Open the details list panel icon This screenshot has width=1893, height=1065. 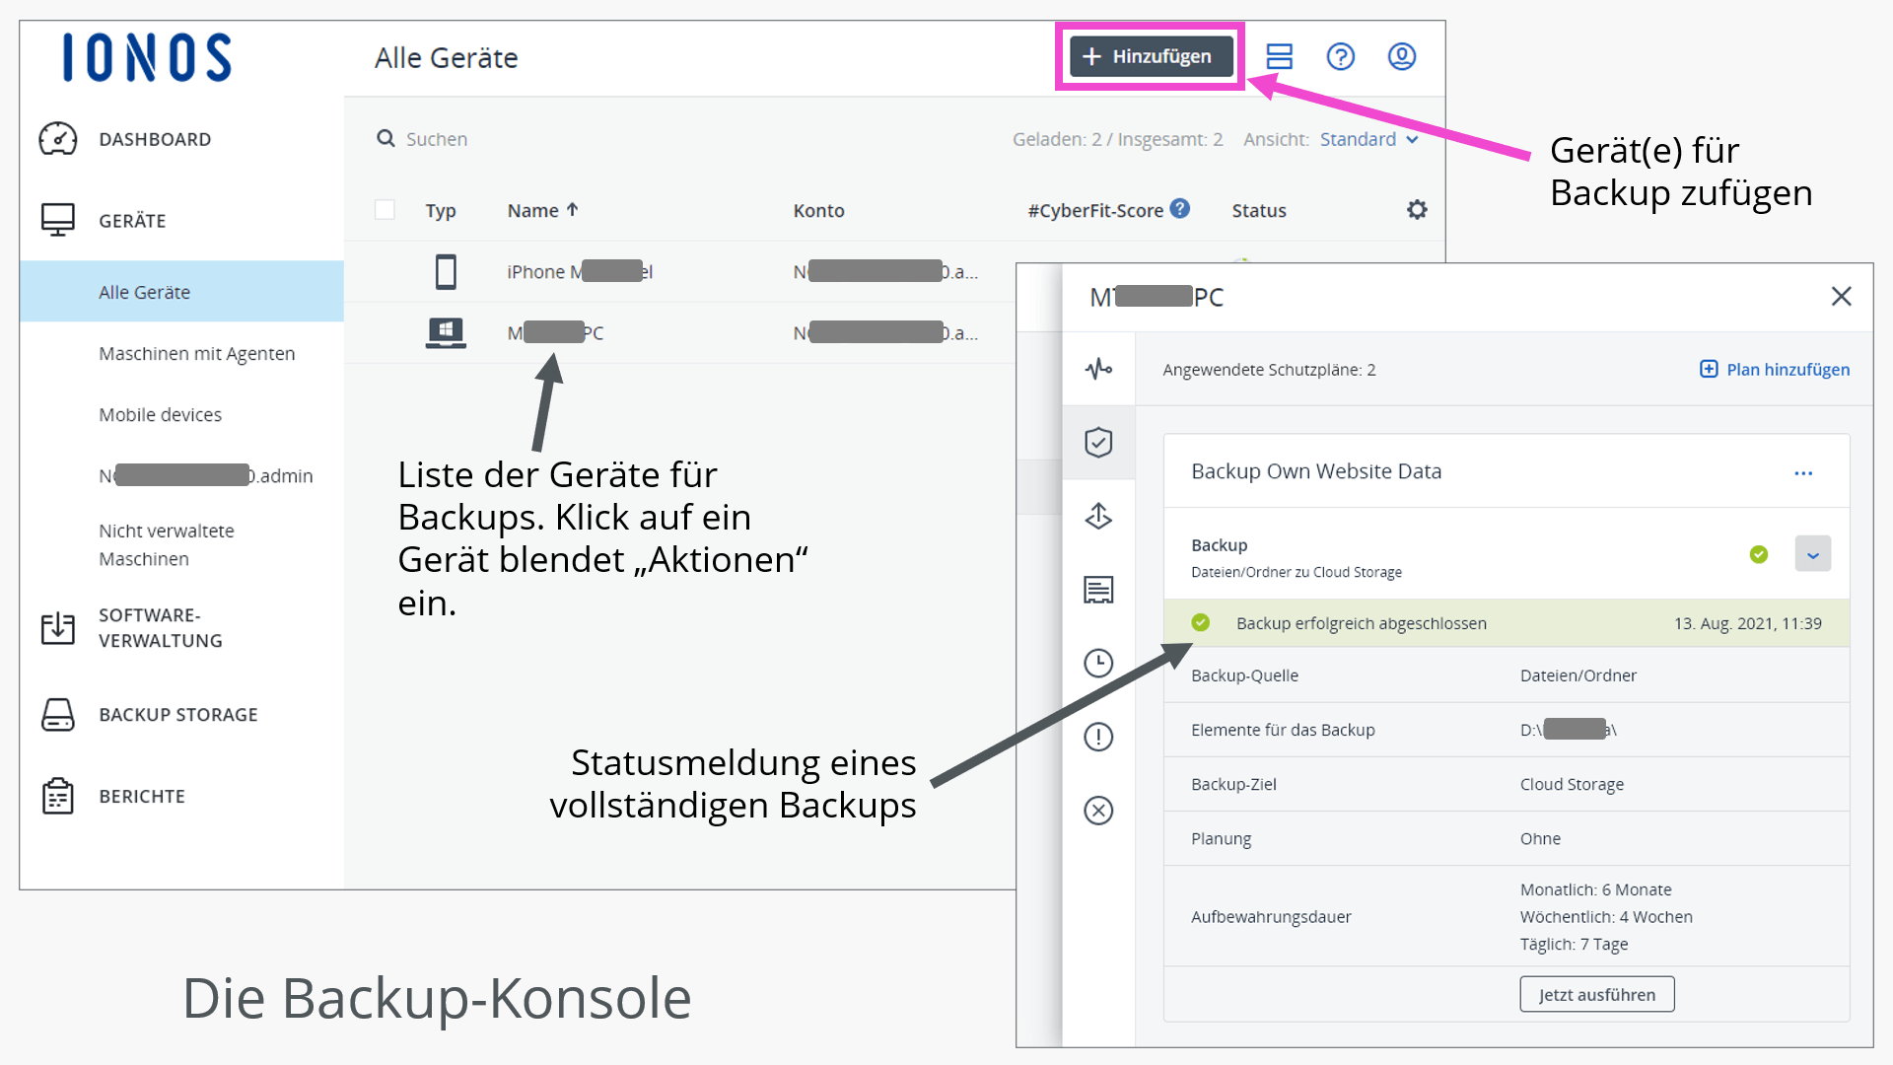[x=1098, y=590]
